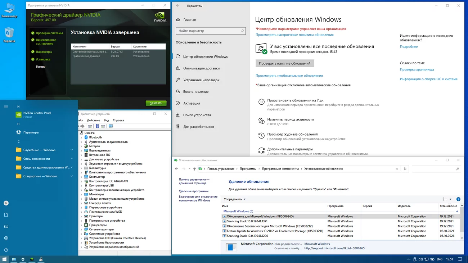The image size is (468, 263).
Task: Click the Start menu power icon
Action: point(6,250)
